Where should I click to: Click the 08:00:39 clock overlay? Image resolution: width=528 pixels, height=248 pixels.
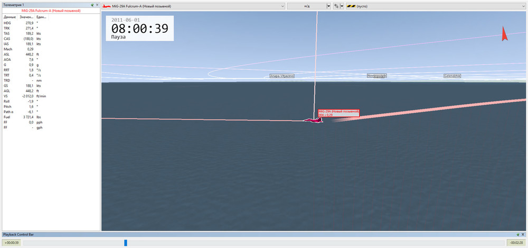tap(140, 29)
